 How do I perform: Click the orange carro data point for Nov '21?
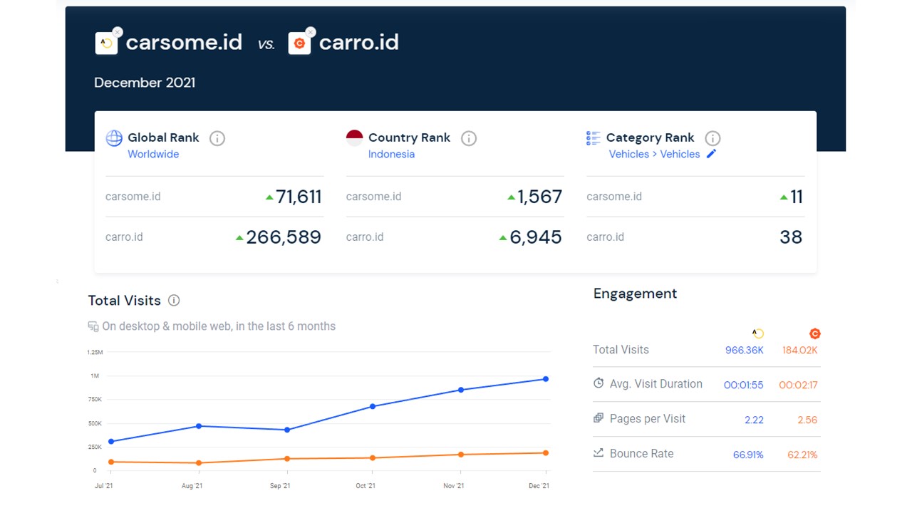coord(461,455)
